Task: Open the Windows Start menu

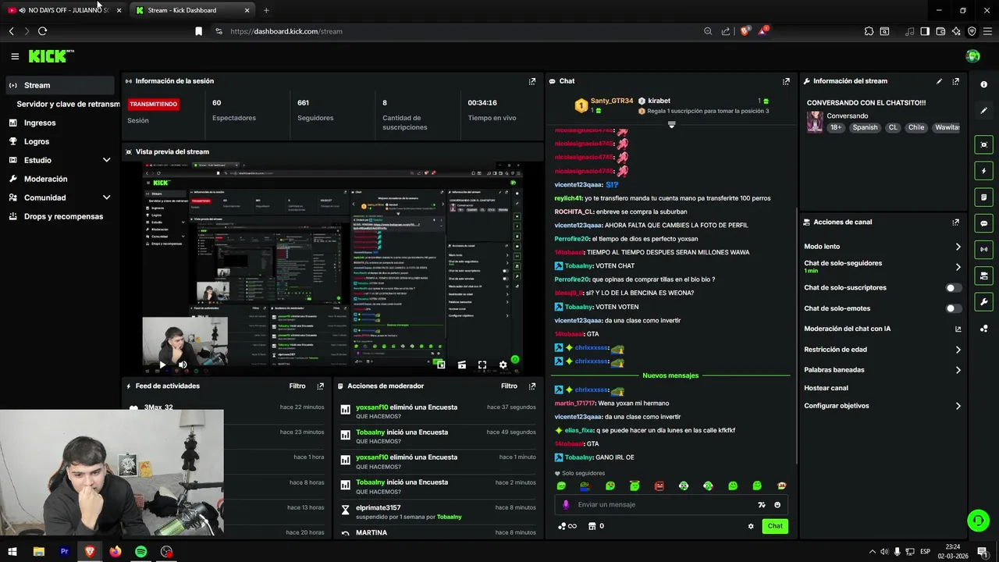Action: point(12,552)
